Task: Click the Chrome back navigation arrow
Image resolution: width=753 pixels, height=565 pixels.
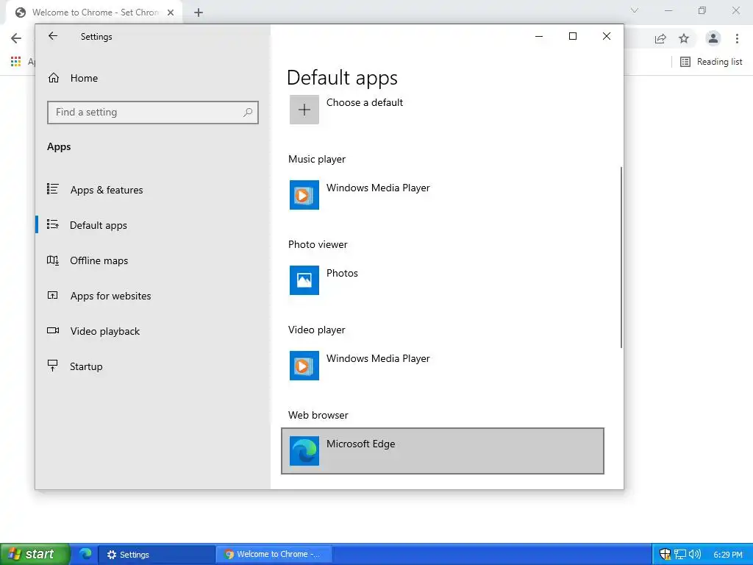Action: click(x=16, y=38)
